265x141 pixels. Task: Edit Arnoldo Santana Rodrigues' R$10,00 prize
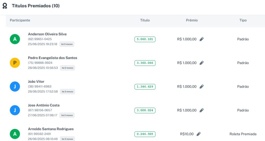click(198, 134)
